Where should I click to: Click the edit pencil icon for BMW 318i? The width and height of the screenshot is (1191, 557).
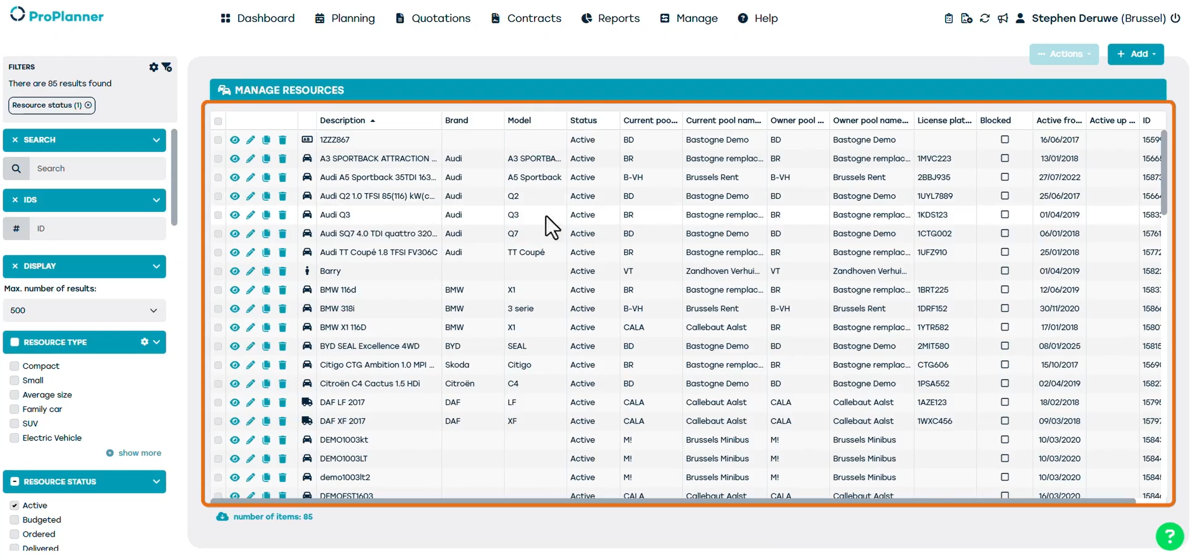(251, 309)
